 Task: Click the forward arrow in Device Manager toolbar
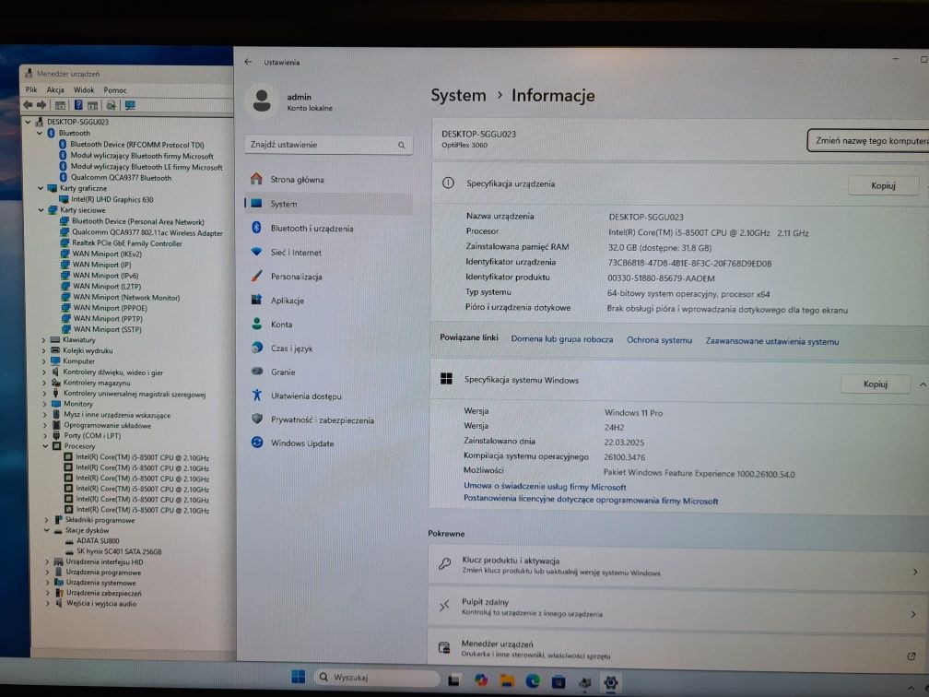pos(41,105)
